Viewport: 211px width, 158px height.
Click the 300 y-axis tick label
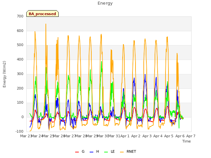click(x=20, y=74)
